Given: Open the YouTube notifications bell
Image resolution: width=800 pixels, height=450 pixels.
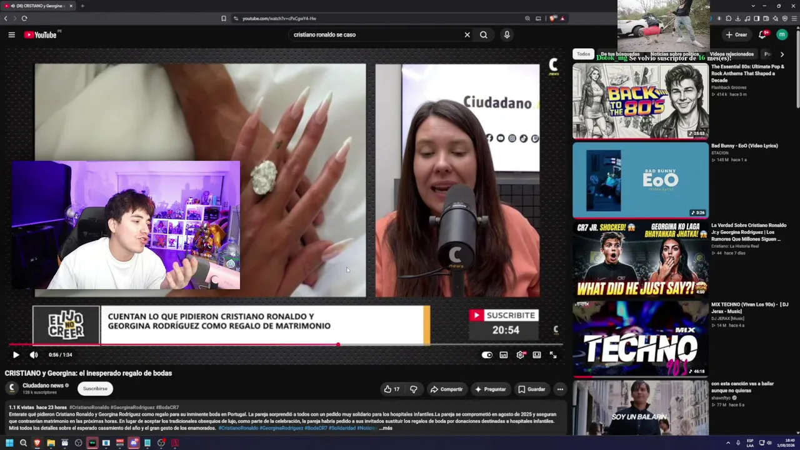Looking at the screenshot, I should [x=762, y=35].
